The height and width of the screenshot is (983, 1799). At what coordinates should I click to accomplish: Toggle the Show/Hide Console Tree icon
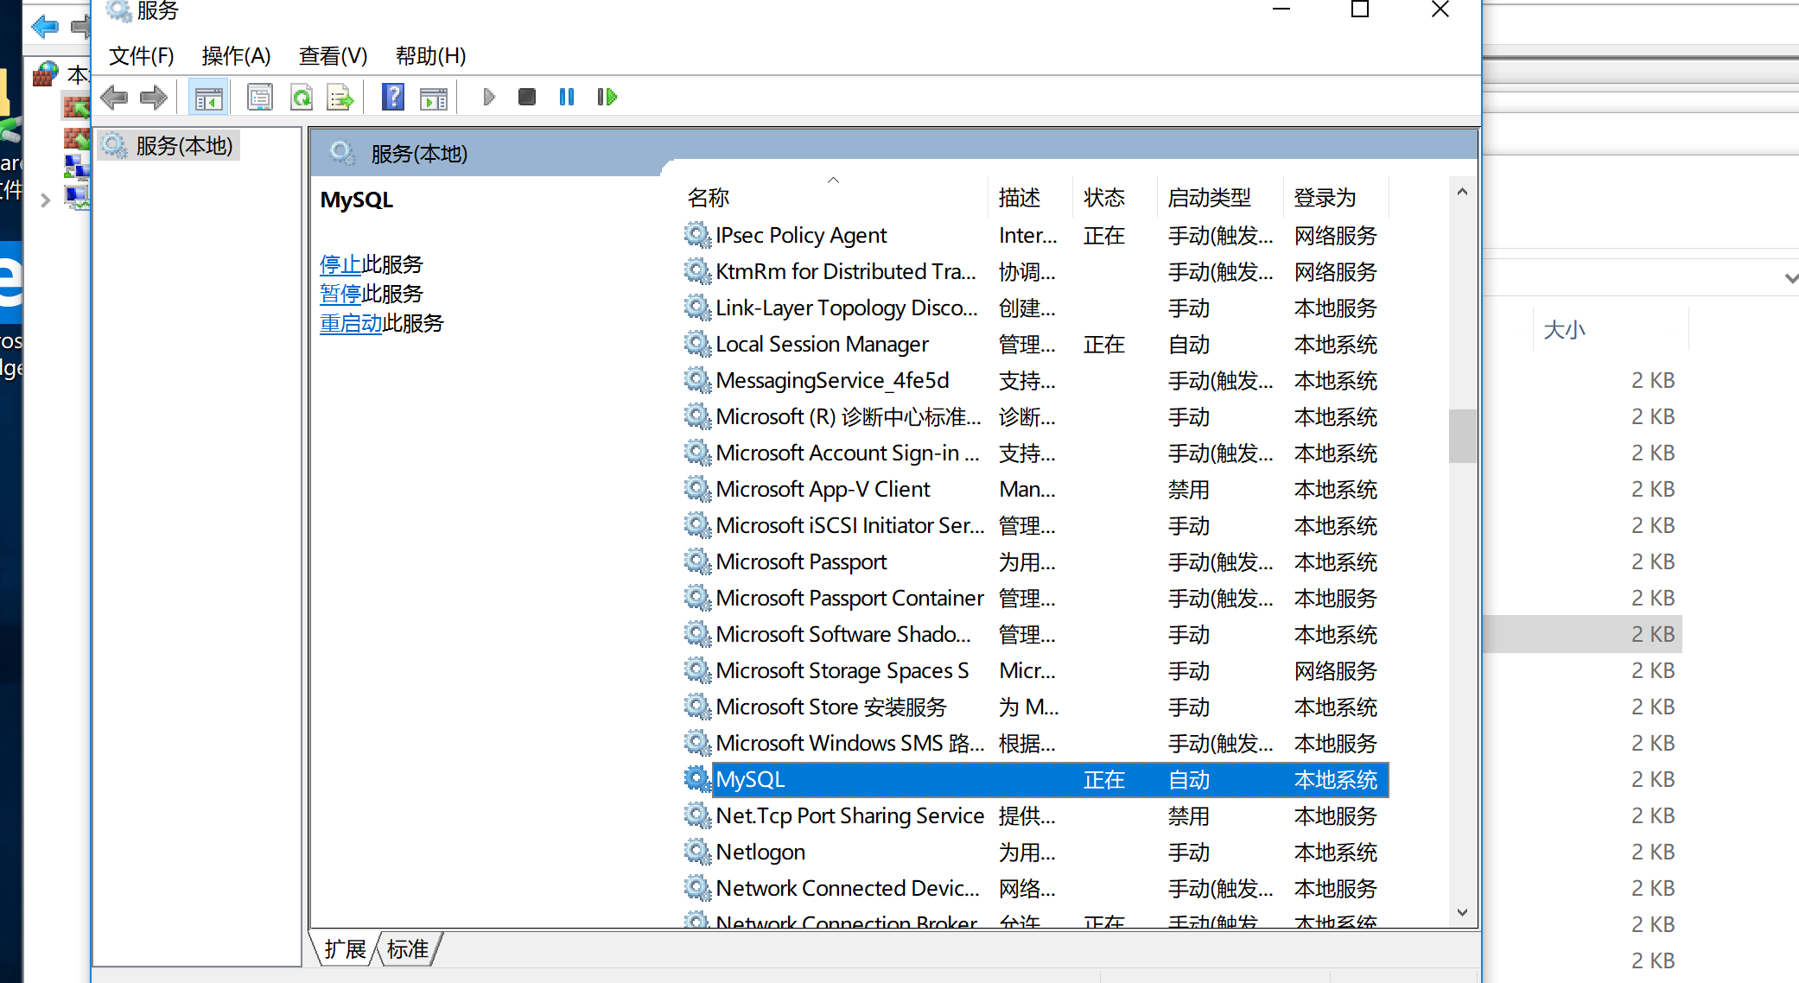(208, 97)
